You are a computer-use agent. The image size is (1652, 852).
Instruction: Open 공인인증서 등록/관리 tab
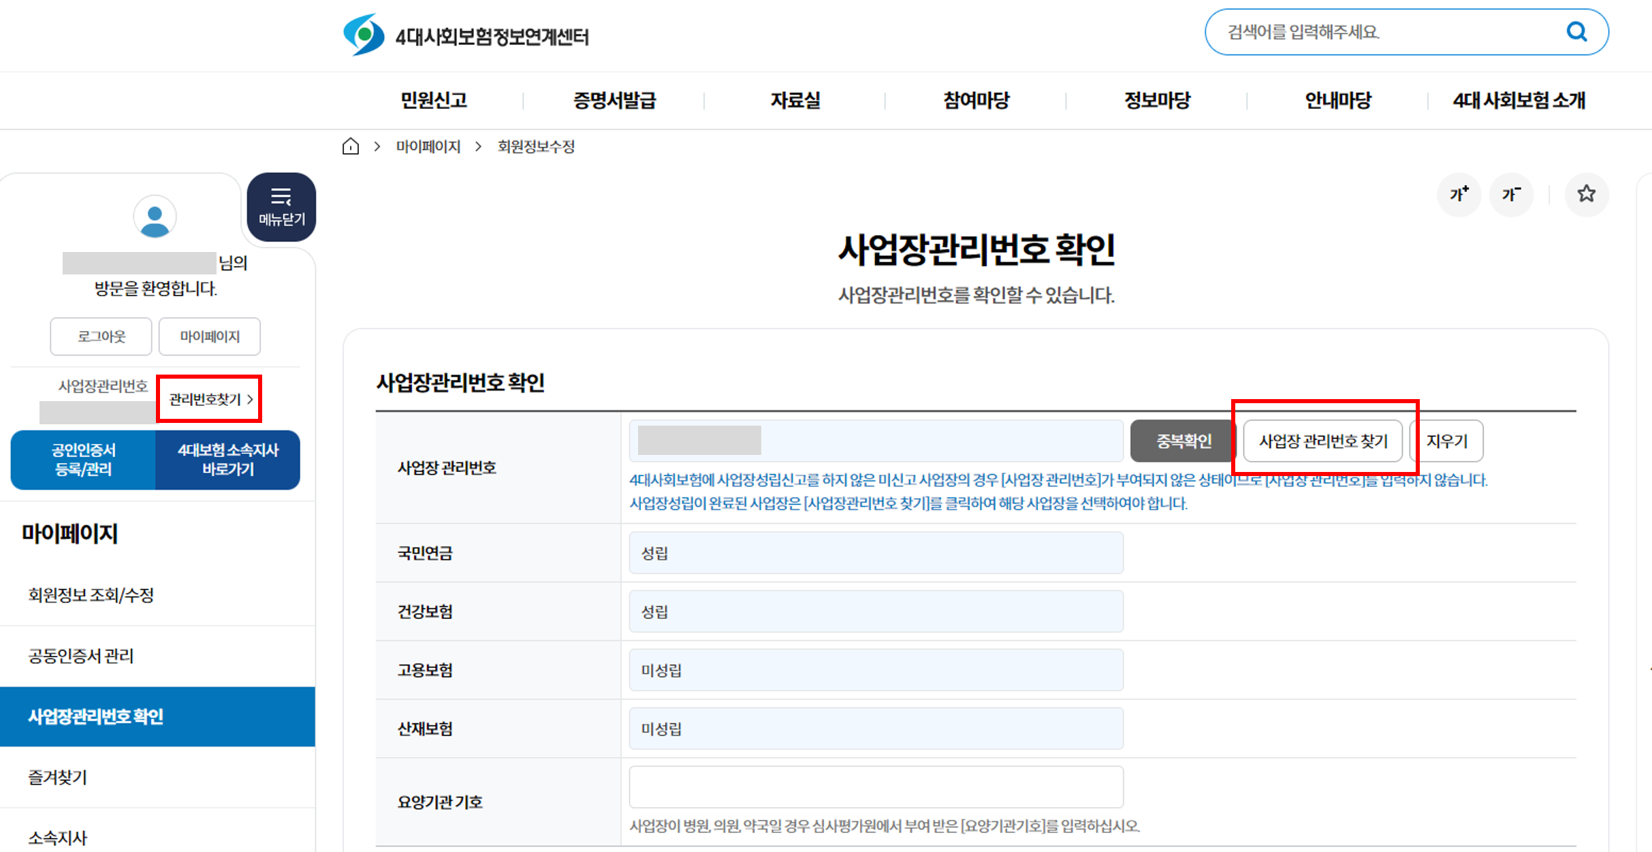84,460
